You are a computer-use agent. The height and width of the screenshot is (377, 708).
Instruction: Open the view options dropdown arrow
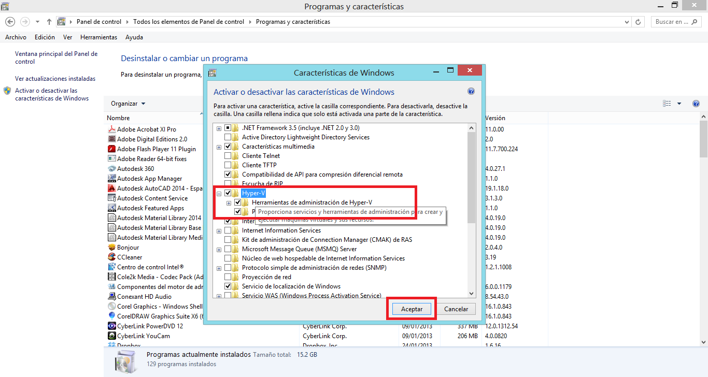[679, 104]
